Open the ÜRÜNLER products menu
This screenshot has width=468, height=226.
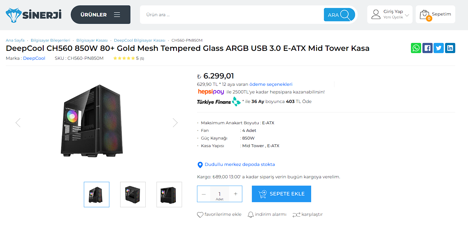100,15
